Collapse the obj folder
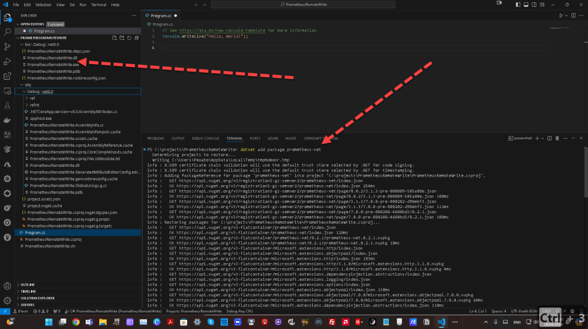 (78, 85)
